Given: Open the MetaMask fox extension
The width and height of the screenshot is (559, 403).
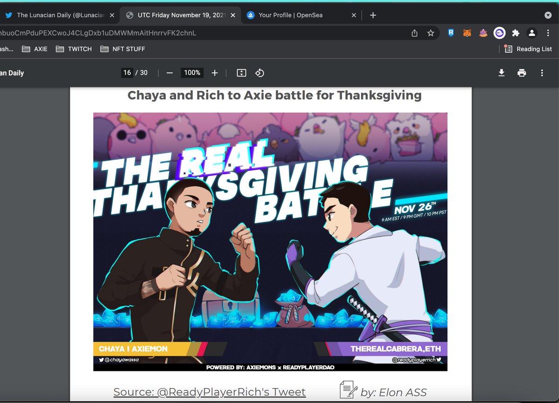Looking at the screenshot, I should [x=467, y=33].
